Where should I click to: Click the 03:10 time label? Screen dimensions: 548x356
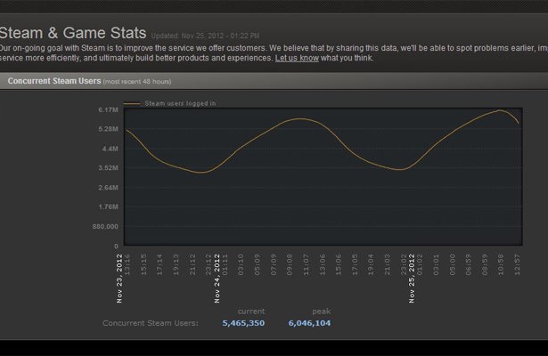[241, 264]
